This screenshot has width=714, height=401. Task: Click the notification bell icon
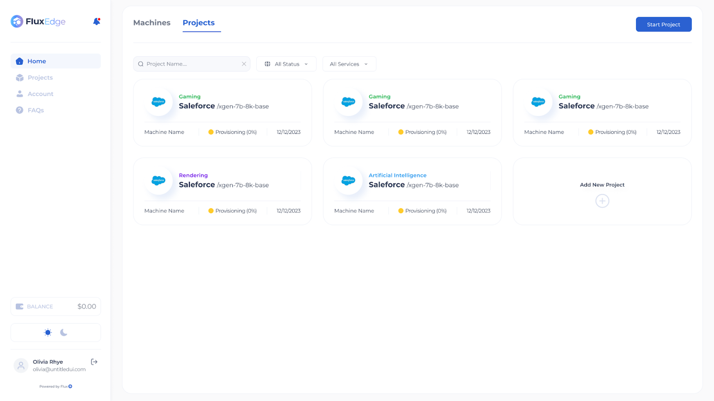tap(96, 21)
